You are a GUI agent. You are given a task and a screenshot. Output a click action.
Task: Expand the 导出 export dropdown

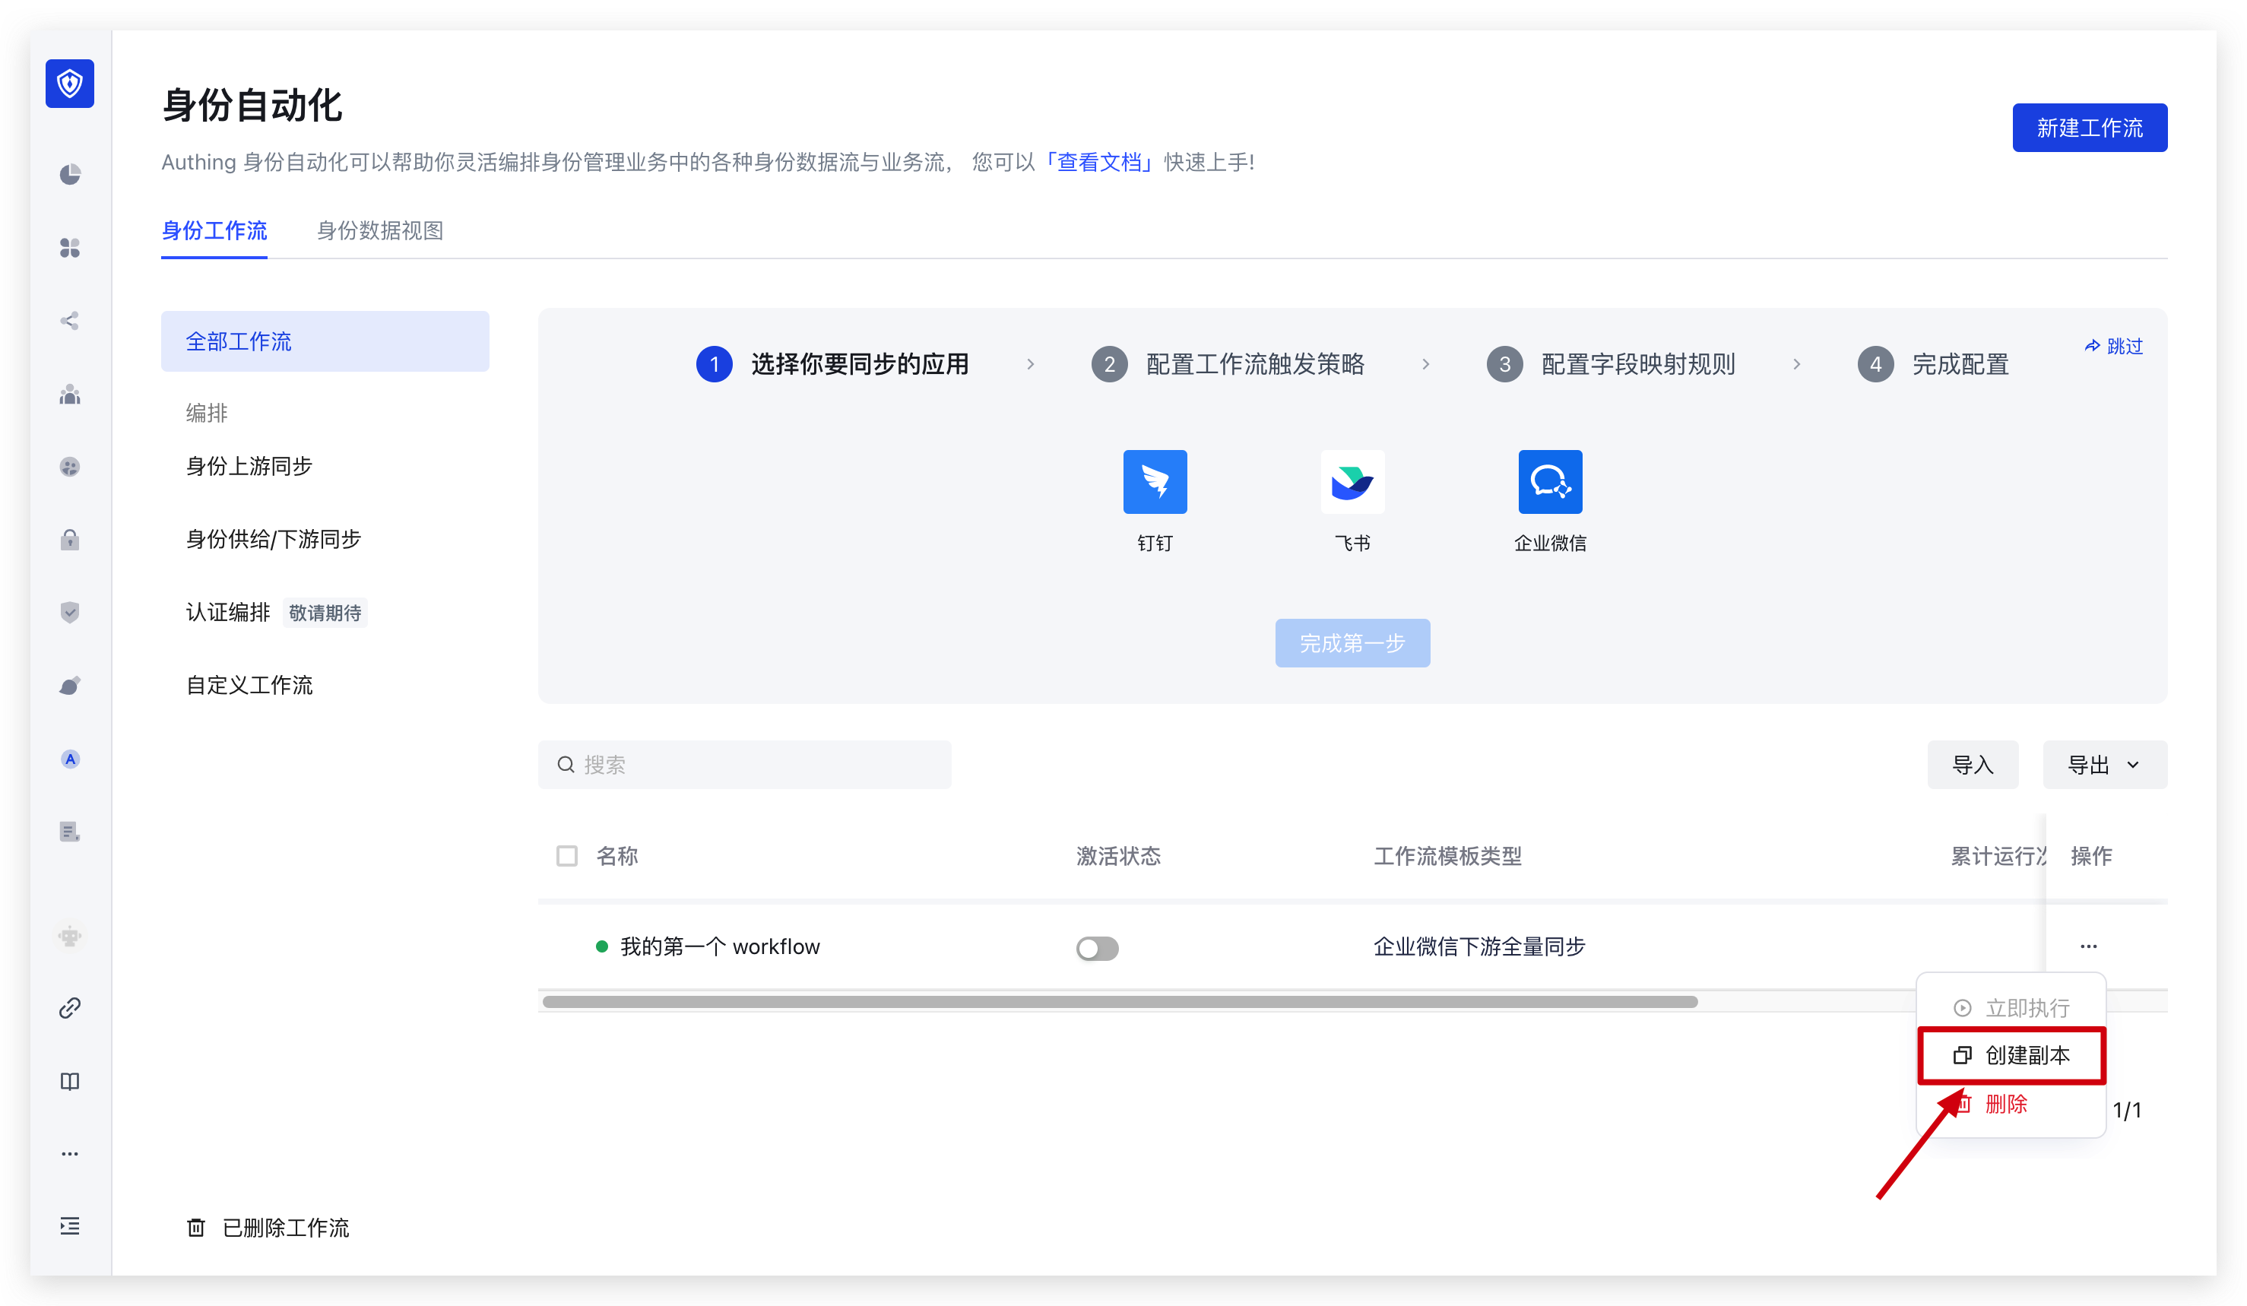2104,765
